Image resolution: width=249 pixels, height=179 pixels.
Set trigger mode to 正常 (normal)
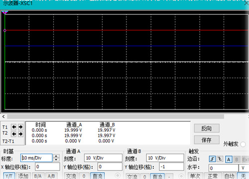[213, 176]
